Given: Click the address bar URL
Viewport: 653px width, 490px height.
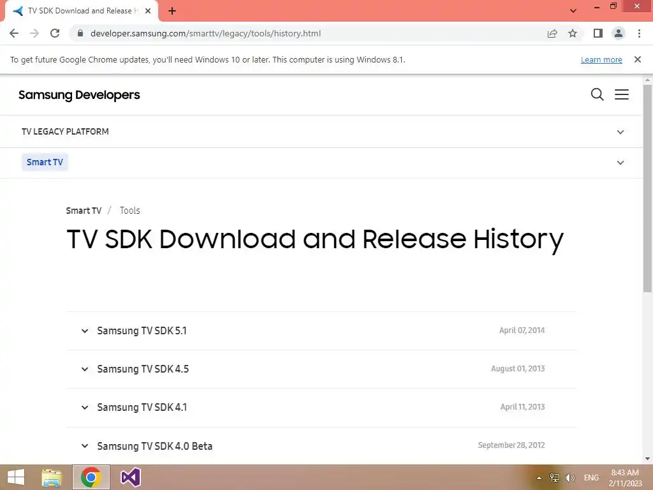Looking at the screenshot, I should pos(205,33).
